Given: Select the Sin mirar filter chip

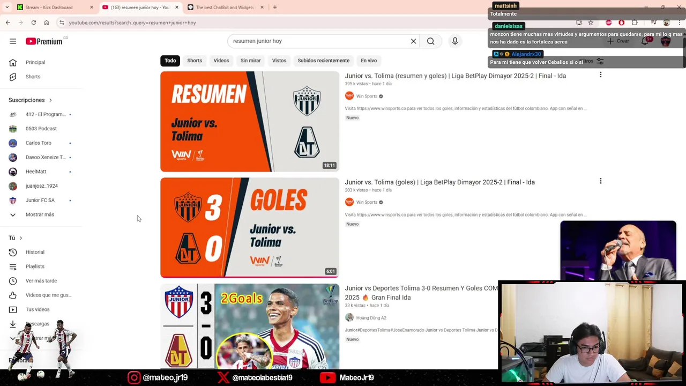Looking at the screenshot, I should pyautogui.click(x=250, y=61).
